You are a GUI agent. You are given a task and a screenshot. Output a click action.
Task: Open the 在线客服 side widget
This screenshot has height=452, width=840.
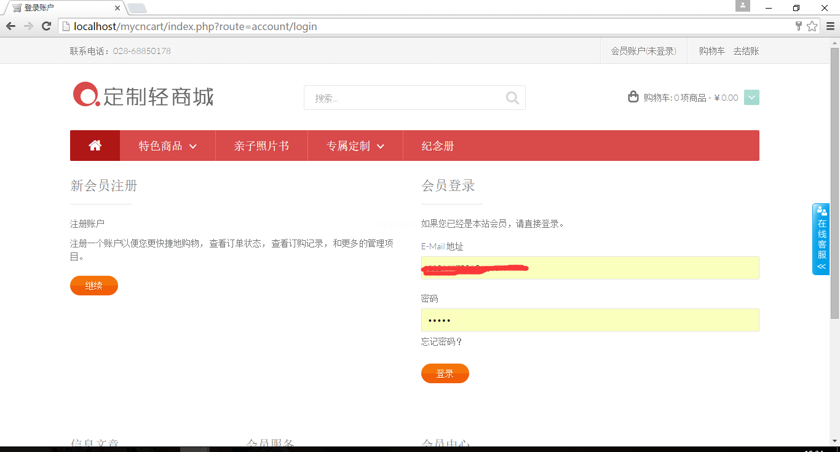pyautogui.click(x=821, y=240)
